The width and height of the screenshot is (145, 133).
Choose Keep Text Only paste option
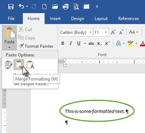click(x=30, y=64)
